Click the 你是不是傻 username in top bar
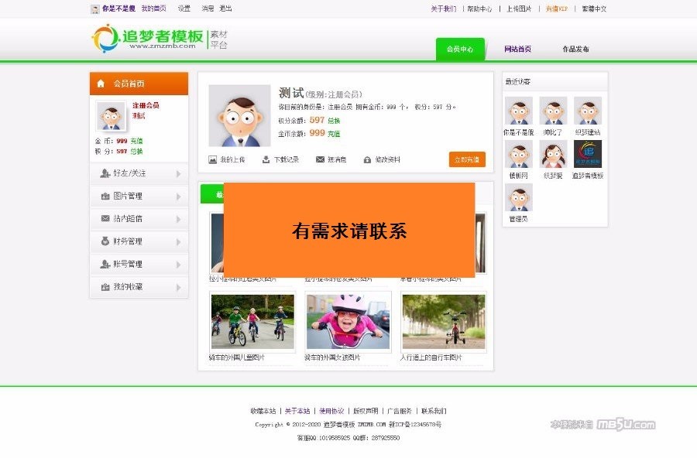 118,9
